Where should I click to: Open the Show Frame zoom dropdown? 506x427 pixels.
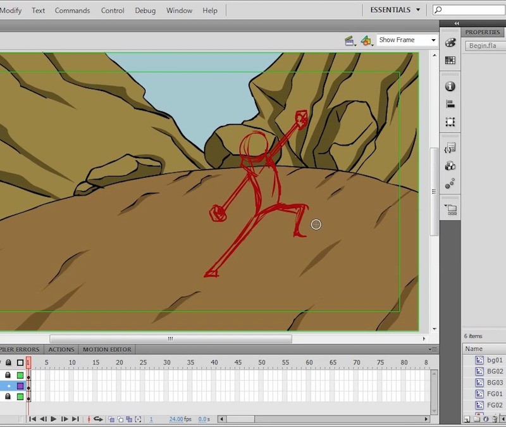[x=405, y=39]
